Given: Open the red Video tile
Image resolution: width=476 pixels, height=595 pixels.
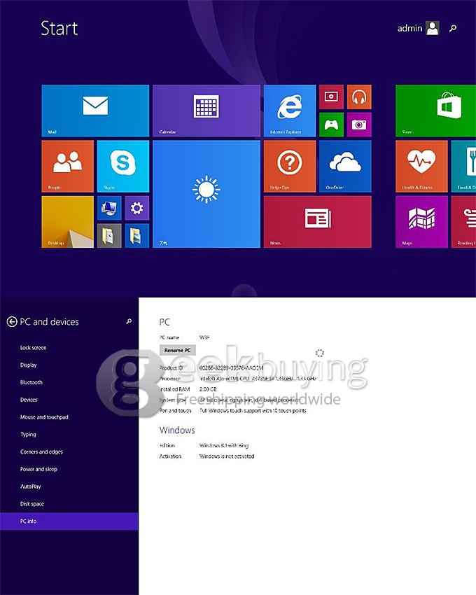Looking at the screenshot, I should pos(331,97).
